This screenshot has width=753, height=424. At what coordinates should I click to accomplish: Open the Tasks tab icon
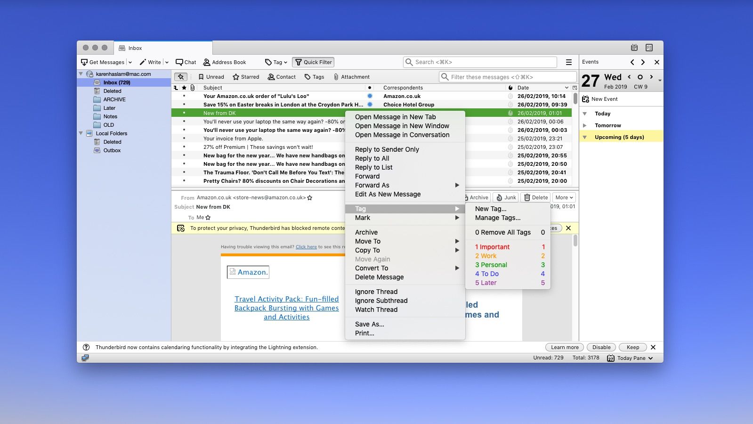(x=649, y=48)
